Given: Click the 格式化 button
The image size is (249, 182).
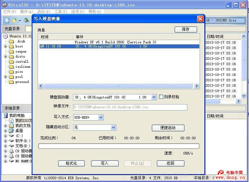Looking at the screenshot, I should 71,163.
